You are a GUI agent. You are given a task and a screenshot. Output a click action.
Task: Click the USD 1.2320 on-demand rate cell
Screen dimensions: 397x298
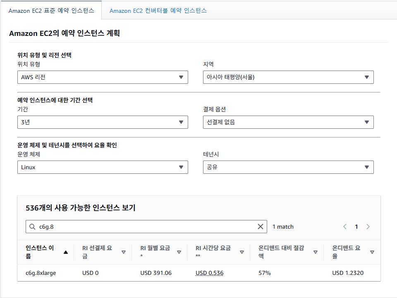tap(348, 273)
